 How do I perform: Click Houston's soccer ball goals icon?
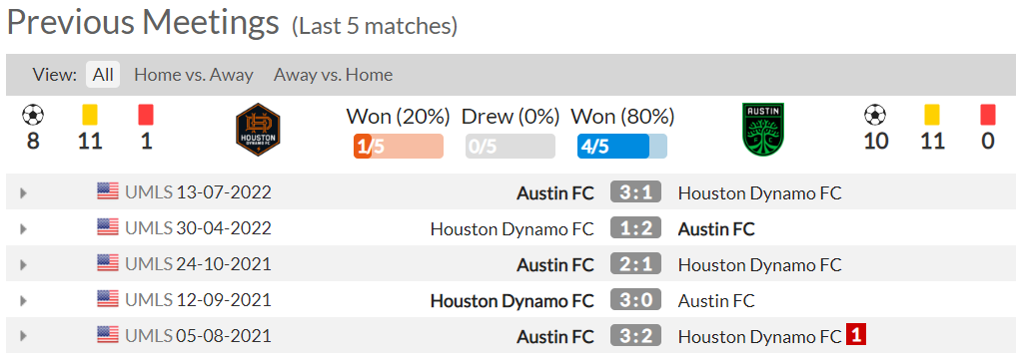pos(33,116)
